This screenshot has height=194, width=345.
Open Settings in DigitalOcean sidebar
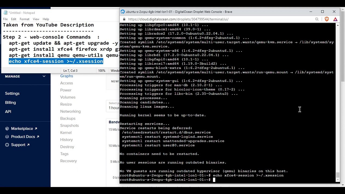pyautogui.click(x=12, y=93)
